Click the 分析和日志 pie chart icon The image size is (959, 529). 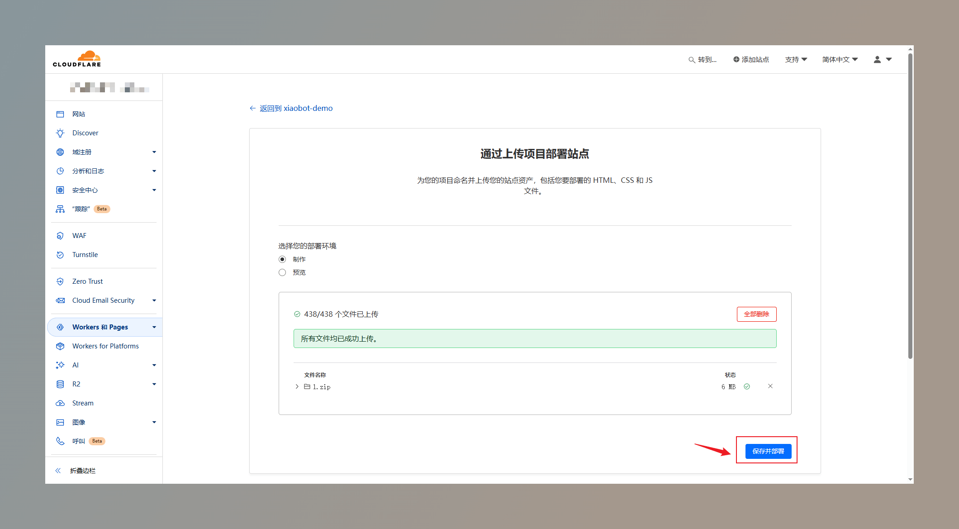coord(60,171)
